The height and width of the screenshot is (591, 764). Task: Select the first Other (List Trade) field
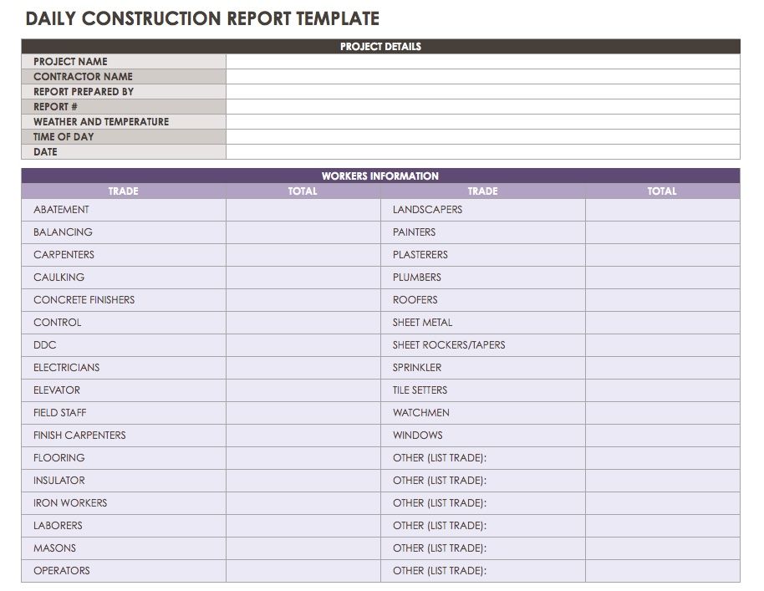click(483, 457)
